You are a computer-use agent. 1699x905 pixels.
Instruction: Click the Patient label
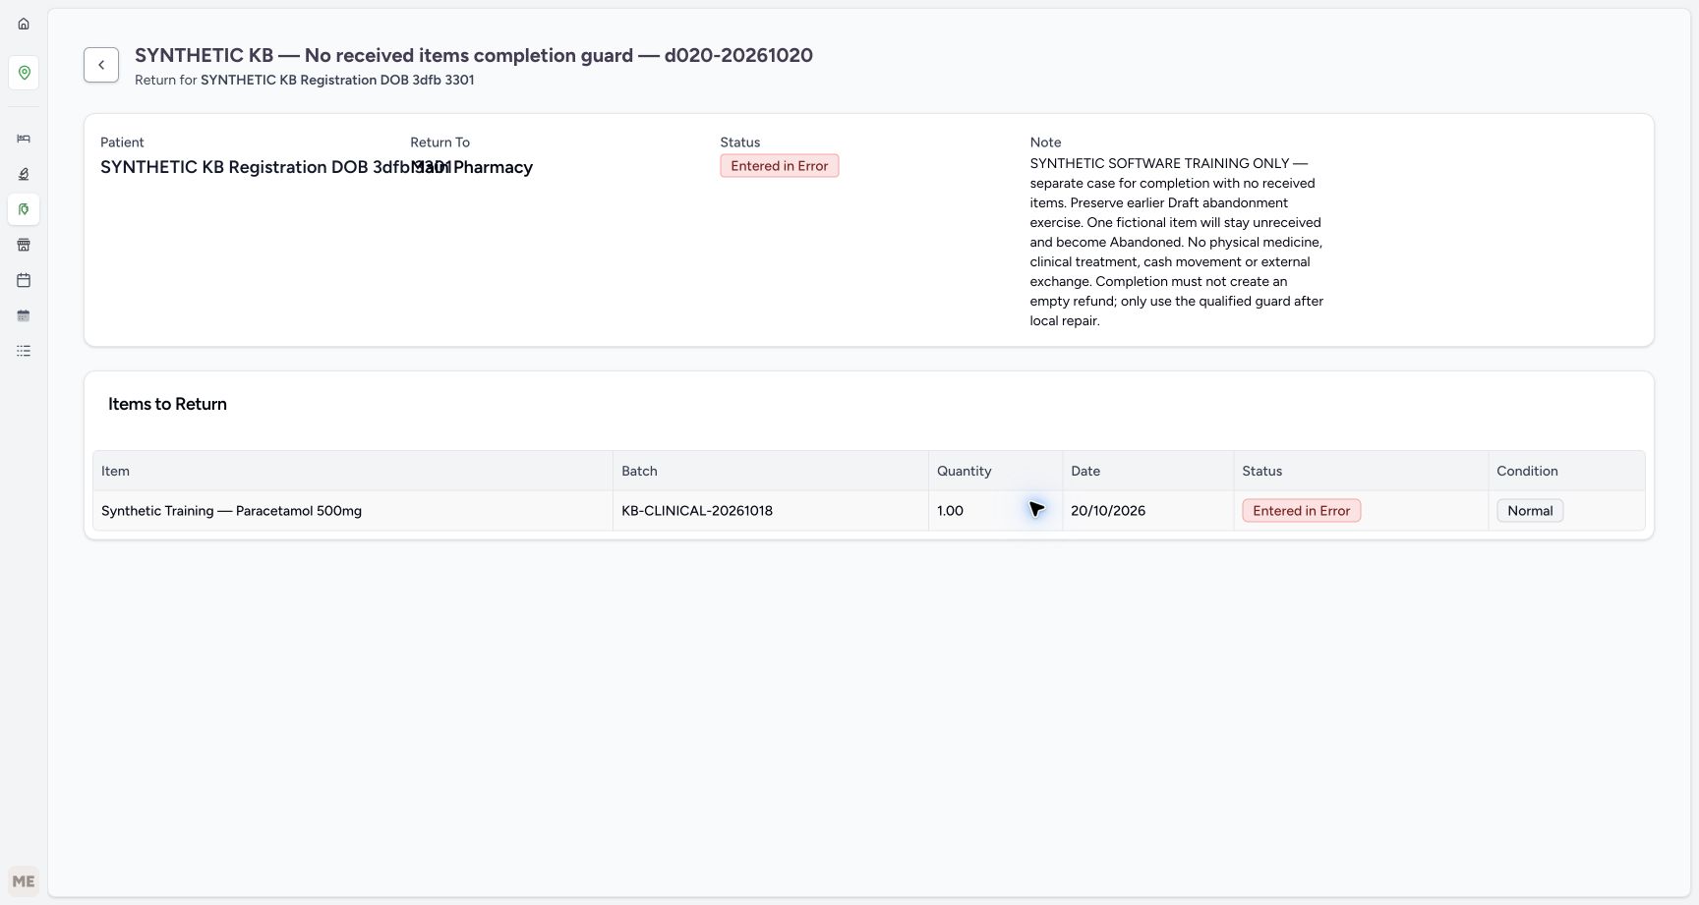pos(122,142)
